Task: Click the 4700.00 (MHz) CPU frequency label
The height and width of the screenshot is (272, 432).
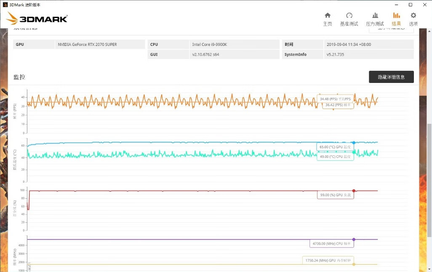Action: pos(332,244)
